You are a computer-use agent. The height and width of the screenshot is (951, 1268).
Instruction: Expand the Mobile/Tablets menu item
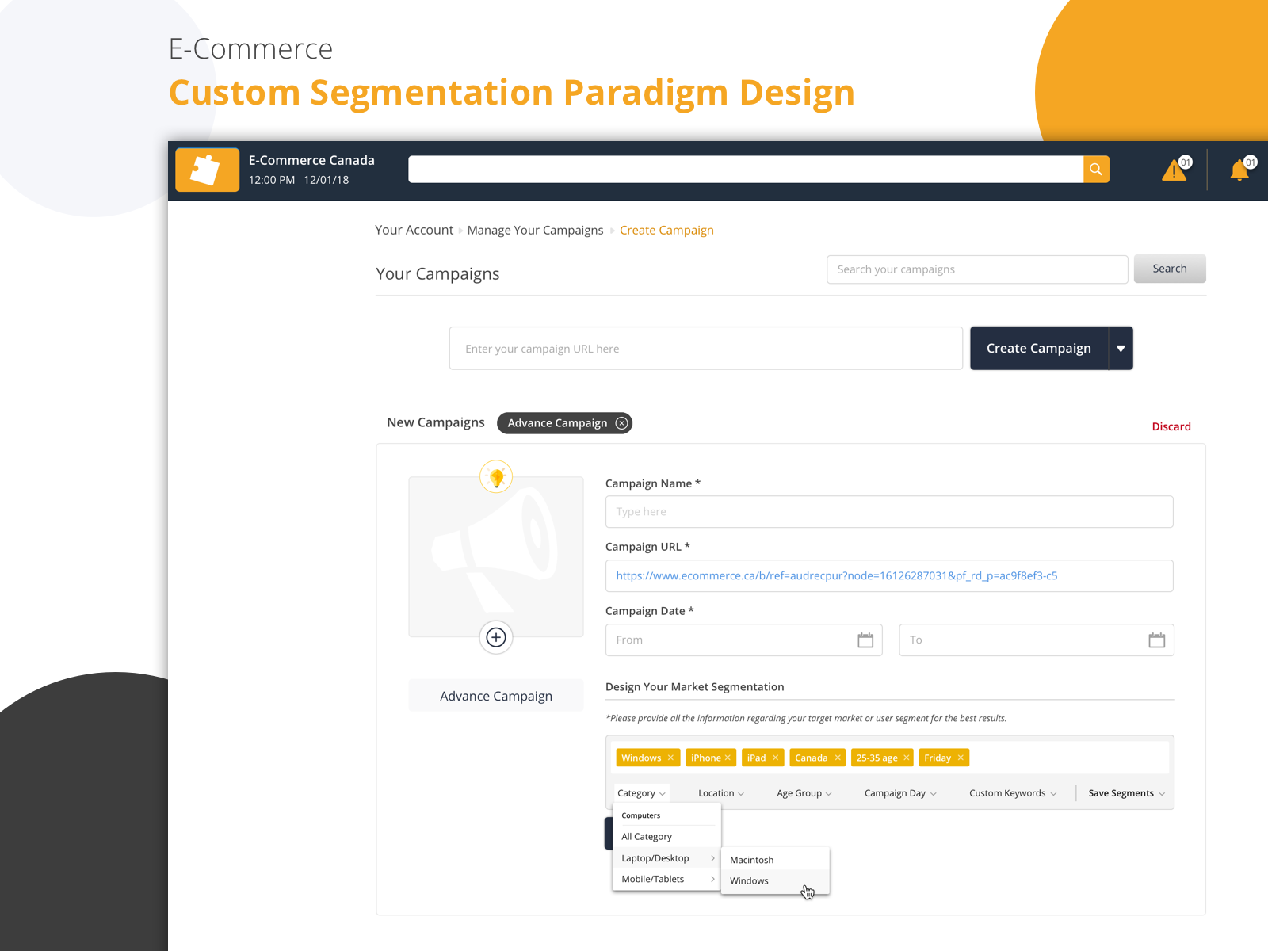click(666, 879)
